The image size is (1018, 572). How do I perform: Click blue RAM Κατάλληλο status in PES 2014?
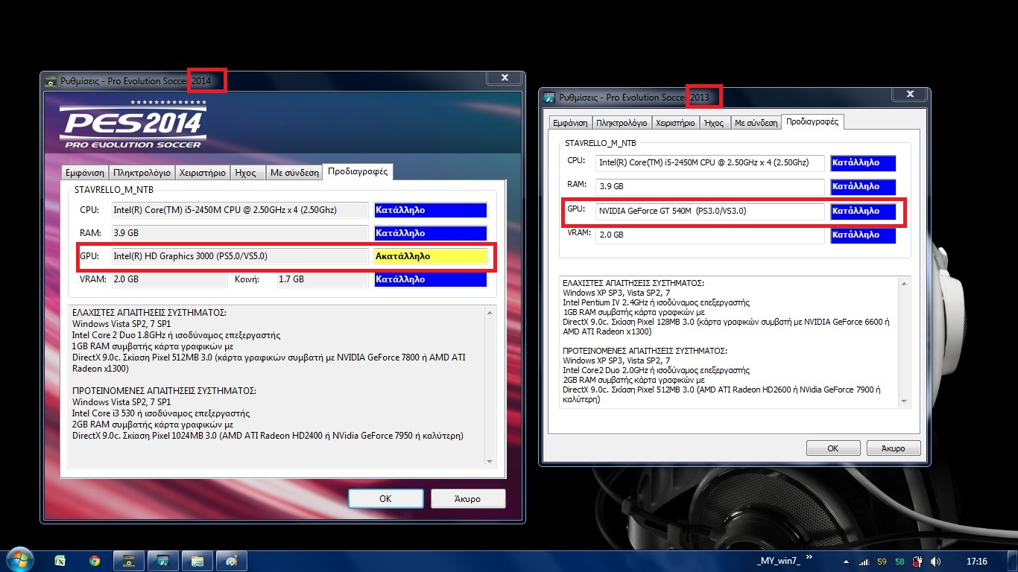[x=430, y=233]
